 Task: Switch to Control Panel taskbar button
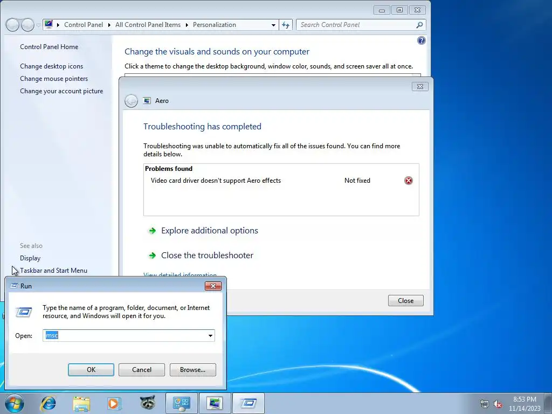[181, 403]
